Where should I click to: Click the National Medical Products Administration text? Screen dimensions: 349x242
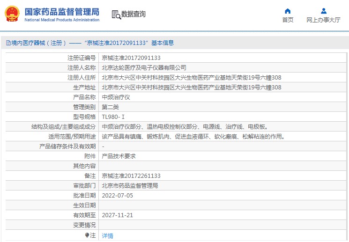(62, 20)
